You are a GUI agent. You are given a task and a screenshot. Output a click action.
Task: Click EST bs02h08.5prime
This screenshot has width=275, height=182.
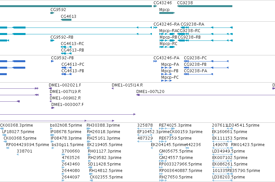pos(66,125)
